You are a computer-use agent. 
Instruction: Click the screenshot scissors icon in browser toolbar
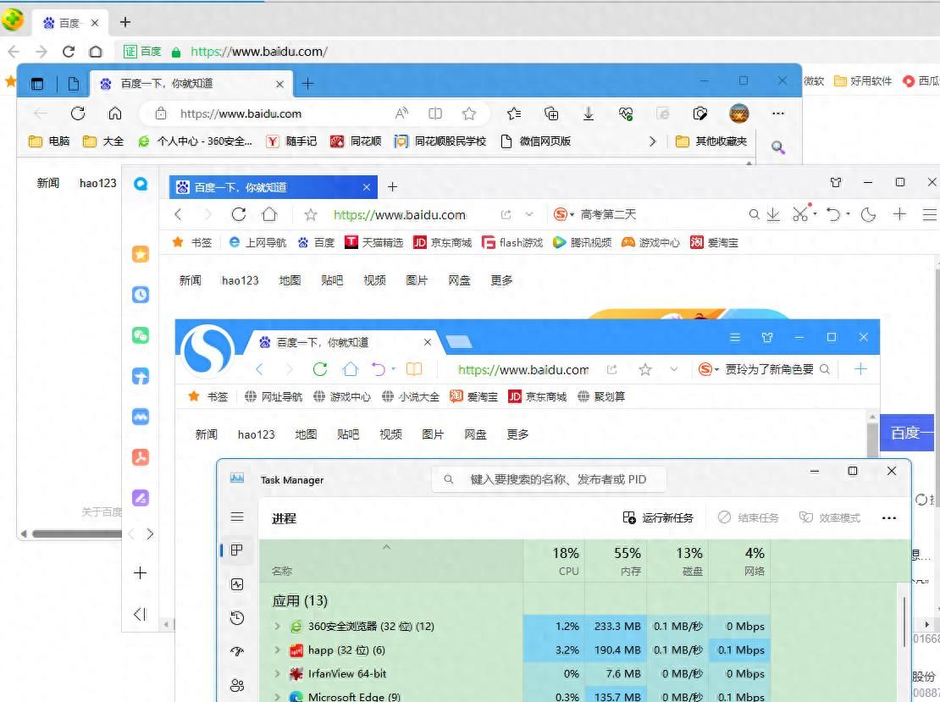coord(802,214)
